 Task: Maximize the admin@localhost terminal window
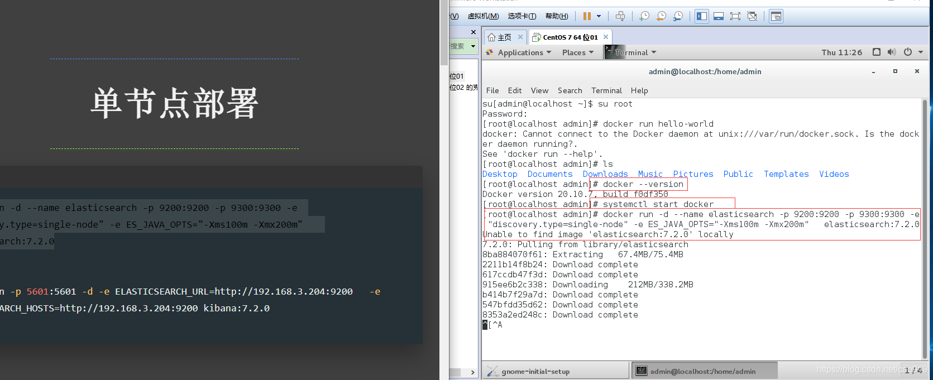tap(895, 71)
